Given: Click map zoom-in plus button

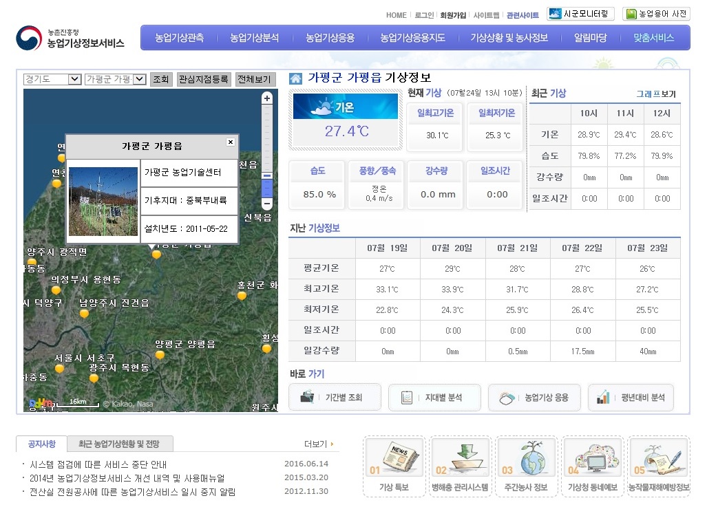Looking at the screenshot, I should tap(267, 98).
